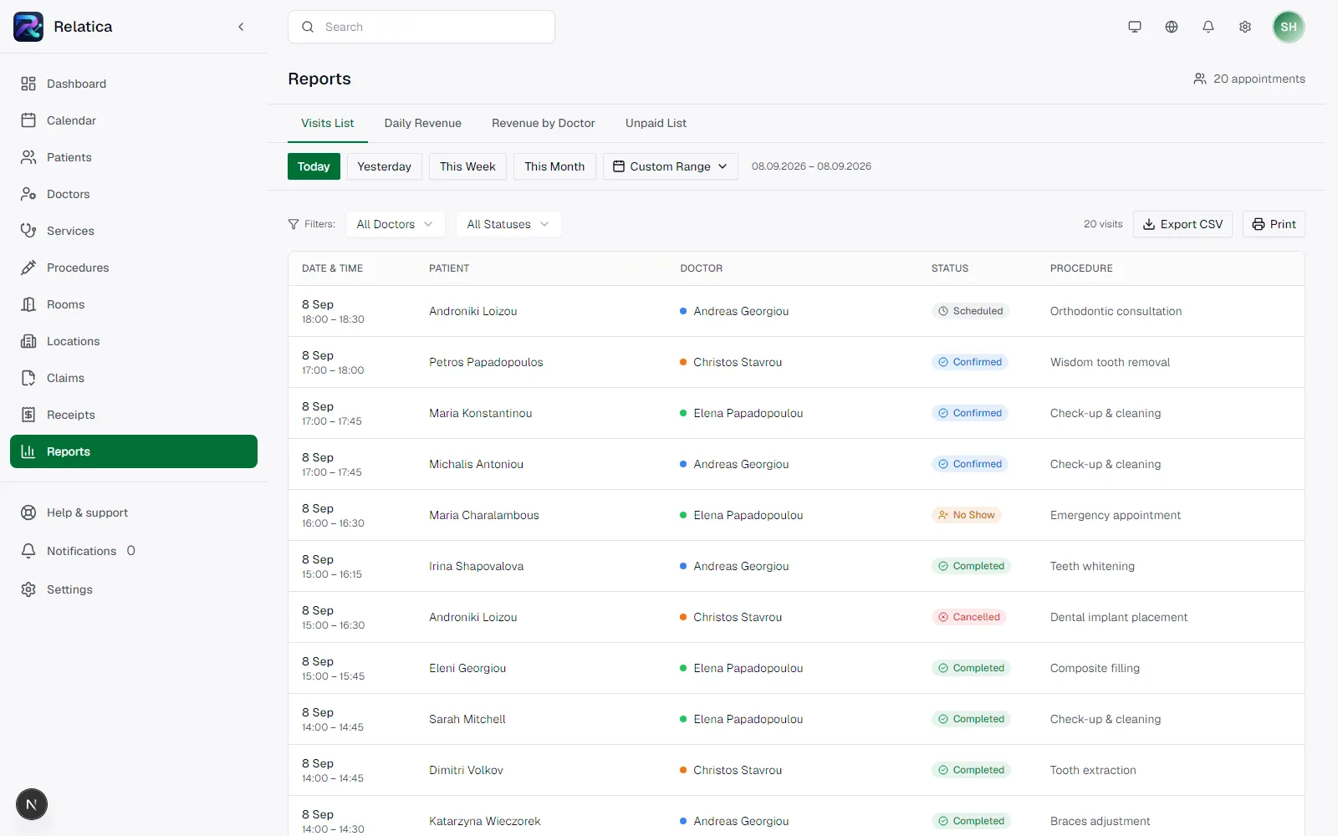Export visits with Export CSV button
The image size is (1338, 836).
(1182, 224)
